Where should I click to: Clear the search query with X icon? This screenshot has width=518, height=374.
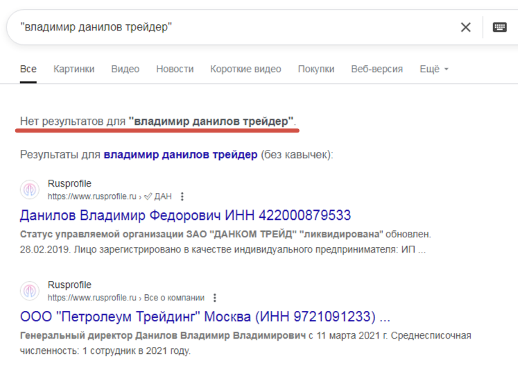tap(465, 27)
